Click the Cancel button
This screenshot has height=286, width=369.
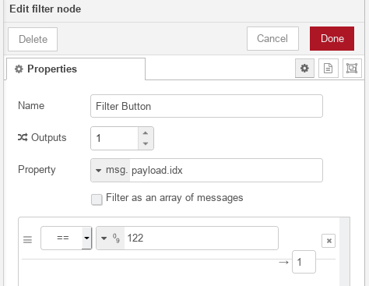click(x=272, y=38)
